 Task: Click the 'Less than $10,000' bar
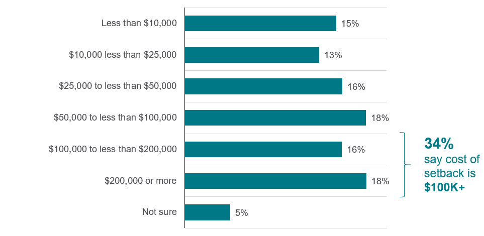[260, 24]
